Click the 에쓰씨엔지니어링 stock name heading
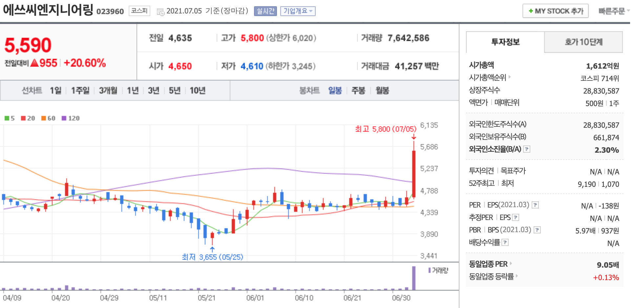Screen dimensions: 636x308 pyautogui.click(x=49, y=10)
